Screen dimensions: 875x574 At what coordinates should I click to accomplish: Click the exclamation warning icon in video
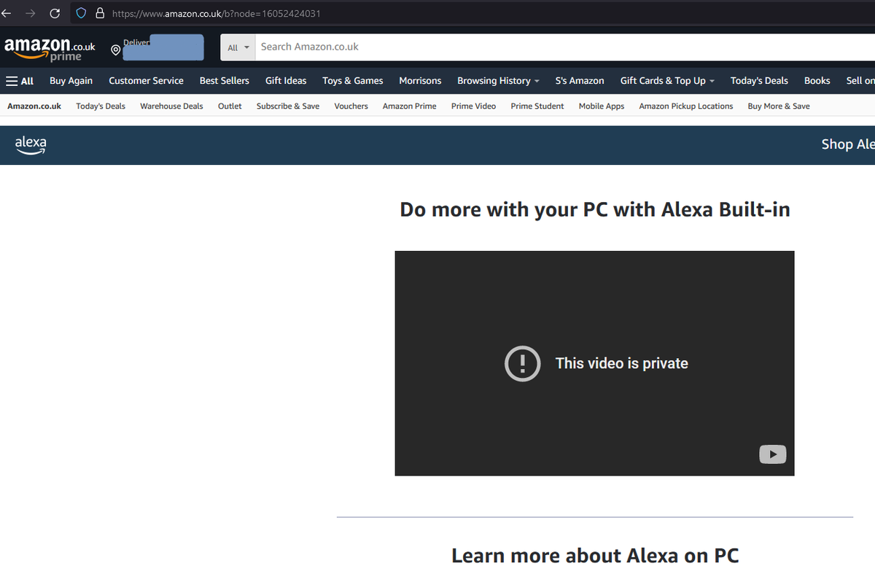tap(523, 363)
